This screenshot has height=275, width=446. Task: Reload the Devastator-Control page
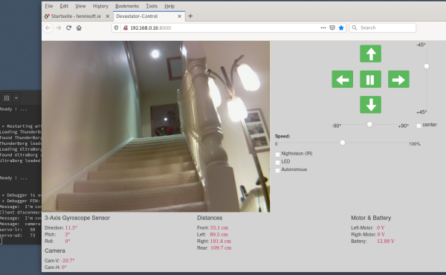pyautogui.click(x=68, y=27)
